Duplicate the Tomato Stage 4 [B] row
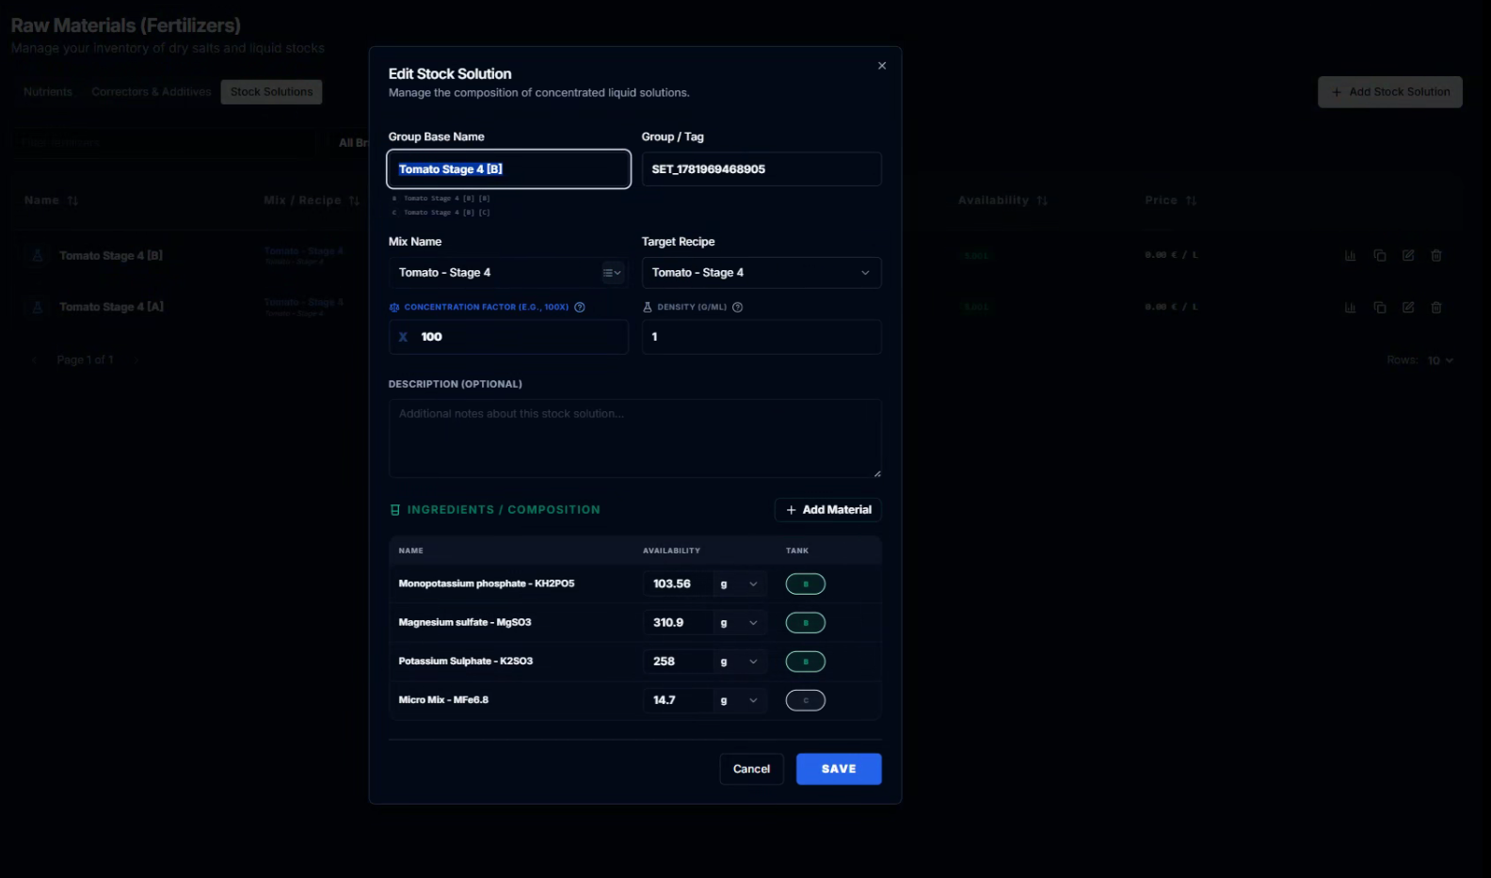This screenshot has height=878, width=1491. tap(1380, 256)
